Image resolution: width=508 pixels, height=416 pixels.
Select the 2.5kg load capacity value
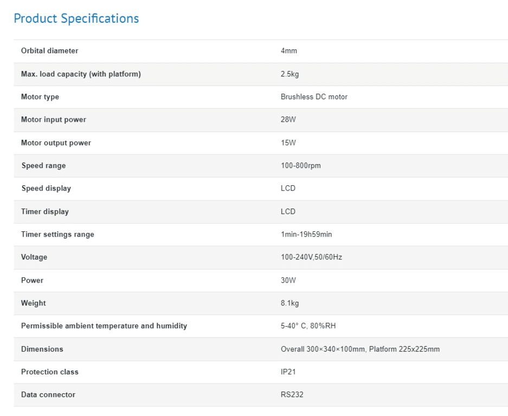click(290, 74)
